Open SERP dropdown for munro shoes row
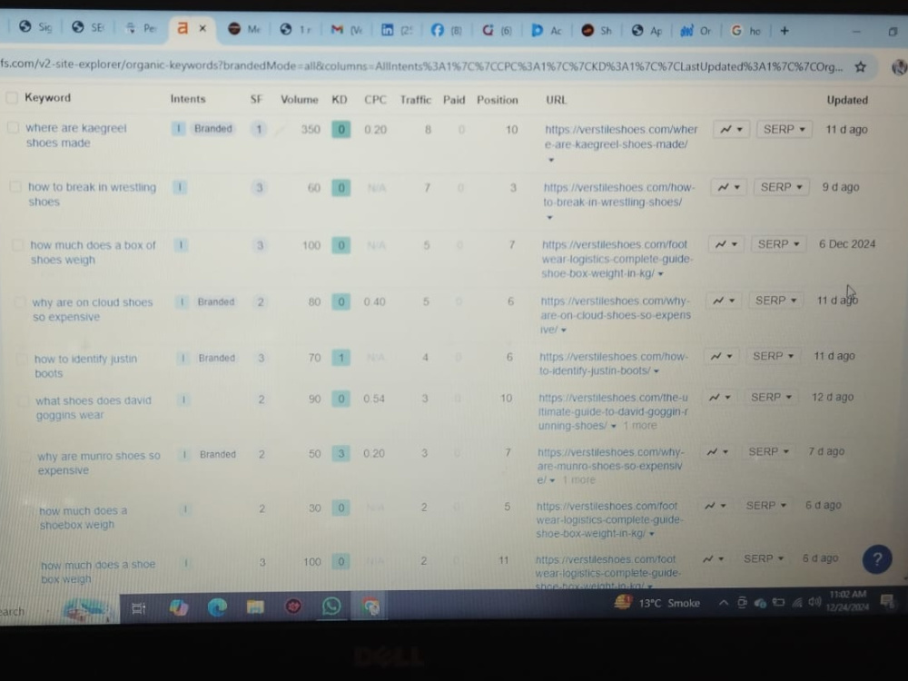The image size is (908, 681). point(768,451)
